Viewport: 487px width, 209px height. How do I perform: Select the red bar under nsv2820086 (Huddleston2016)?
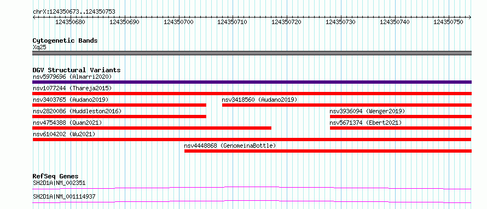[x=119, y=117]
